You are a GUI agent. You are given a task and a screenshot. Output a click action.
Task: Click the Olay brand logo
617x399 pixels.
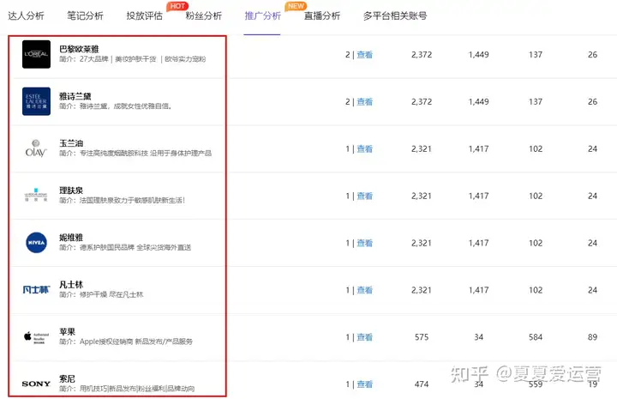coord(36,148)
